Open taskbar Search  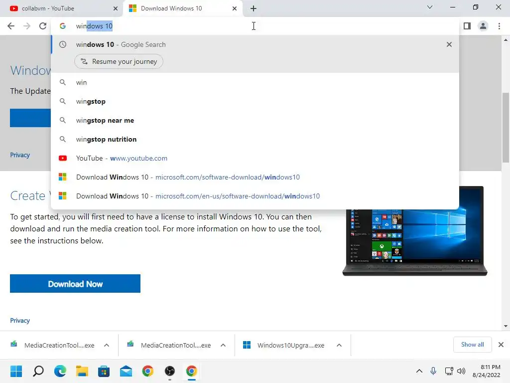[x=38, y=371]
